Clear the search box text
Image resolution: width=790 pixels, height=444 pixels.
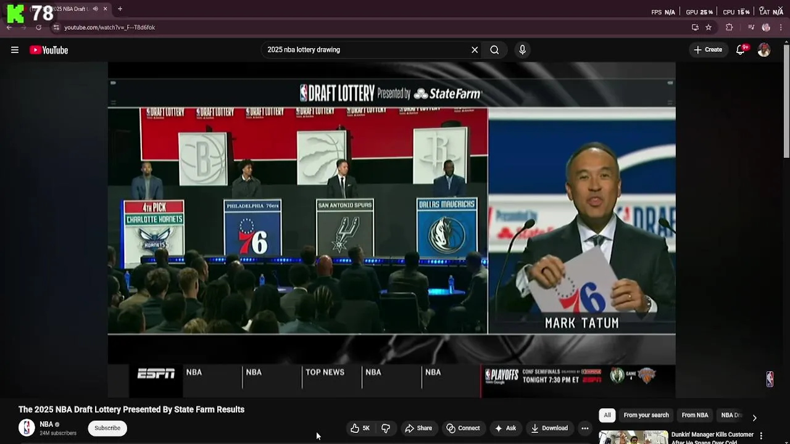click(x=475, y=50)
